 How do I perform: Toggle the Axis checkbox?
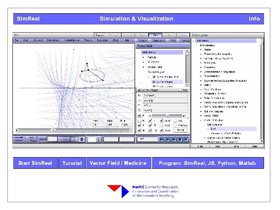pyautogui.click(x=161, y=130)
